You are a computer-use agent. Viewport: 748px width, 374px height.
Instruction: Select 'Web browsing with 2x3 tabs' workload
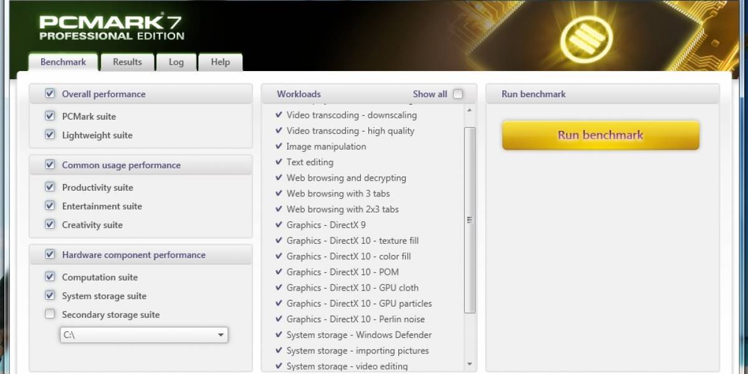[x=342, y=209]
